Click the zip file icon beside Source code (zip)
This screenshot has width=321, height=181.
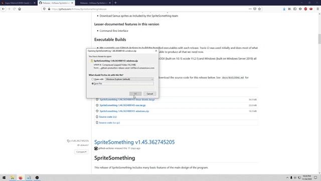pos(97,117)
